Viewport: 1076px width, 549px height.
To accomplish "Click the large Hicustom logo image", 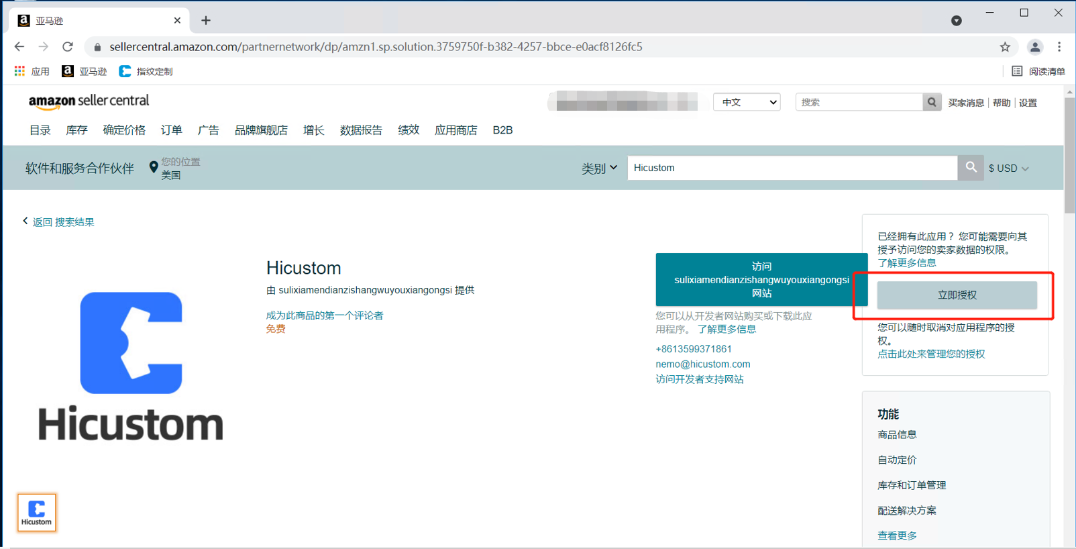I will pyautogui.click(x=131, y=366).
